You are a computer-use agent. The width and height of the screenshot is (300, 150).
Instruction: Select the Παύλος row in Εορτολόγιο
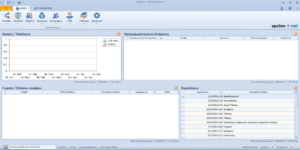[x=238, y=114]
